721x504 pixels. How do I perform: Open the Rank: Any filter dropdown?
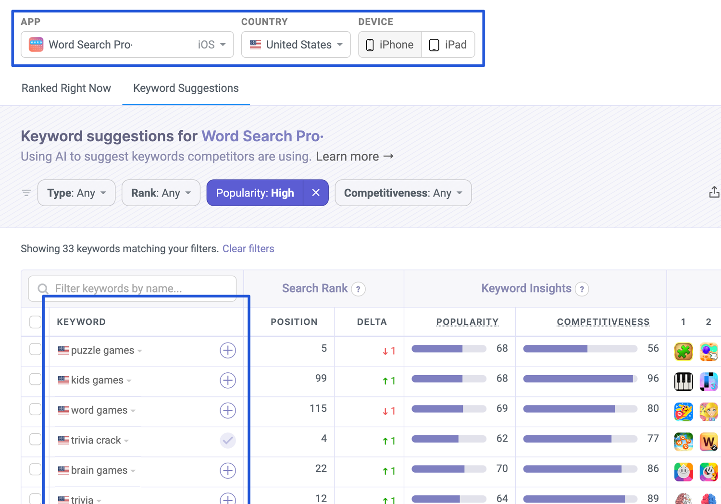(x=161, y=193)
